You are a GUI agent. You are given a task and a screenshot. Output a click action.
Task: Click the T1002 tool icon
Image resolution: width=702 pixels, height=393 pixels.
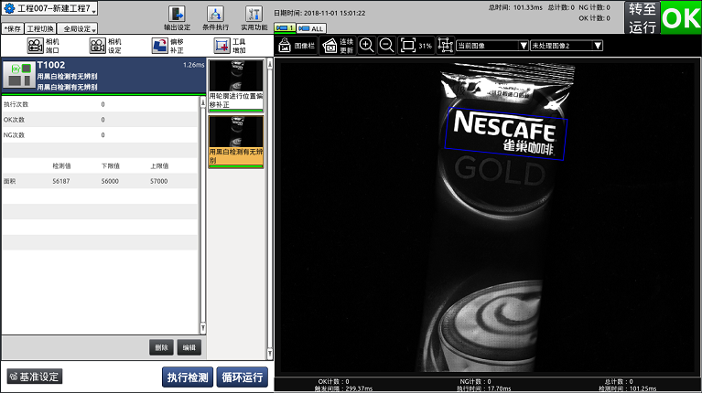[x=19, y=74]
